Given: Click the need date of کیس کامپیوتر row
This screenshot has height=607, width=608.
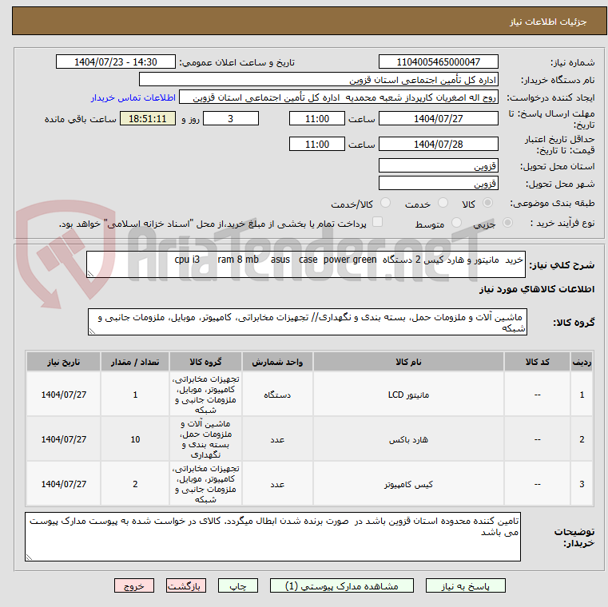Looking at the screenshot, I should (64, 484).
